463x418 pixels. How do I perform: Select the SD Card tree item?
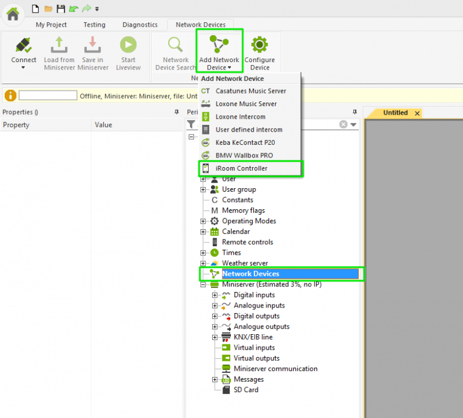246,390
